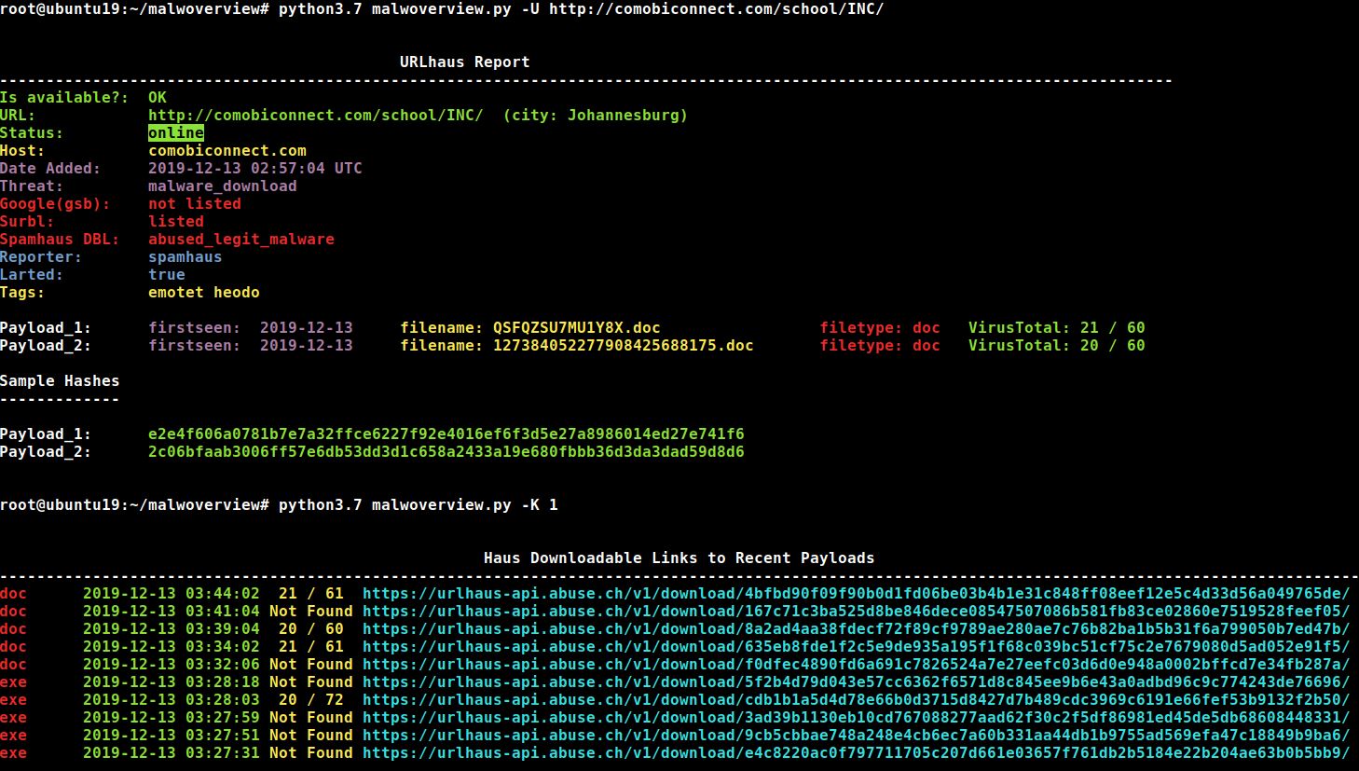Image resolution: width=1359 pixels, height=771 pixels.
Task: Open download link starting 635eb8fde1f2c5e
Action: click(857, 647)
